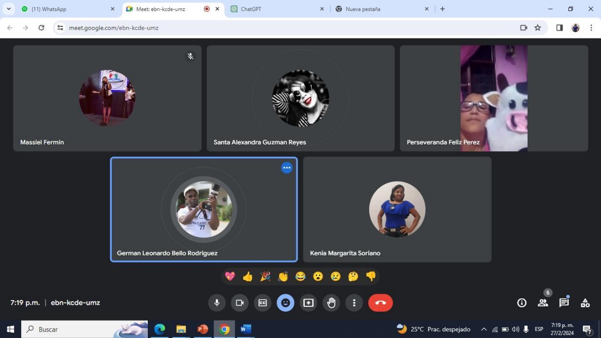Open the activities panel icon
This screenshot has height=338, width=601.
(585, 303)
